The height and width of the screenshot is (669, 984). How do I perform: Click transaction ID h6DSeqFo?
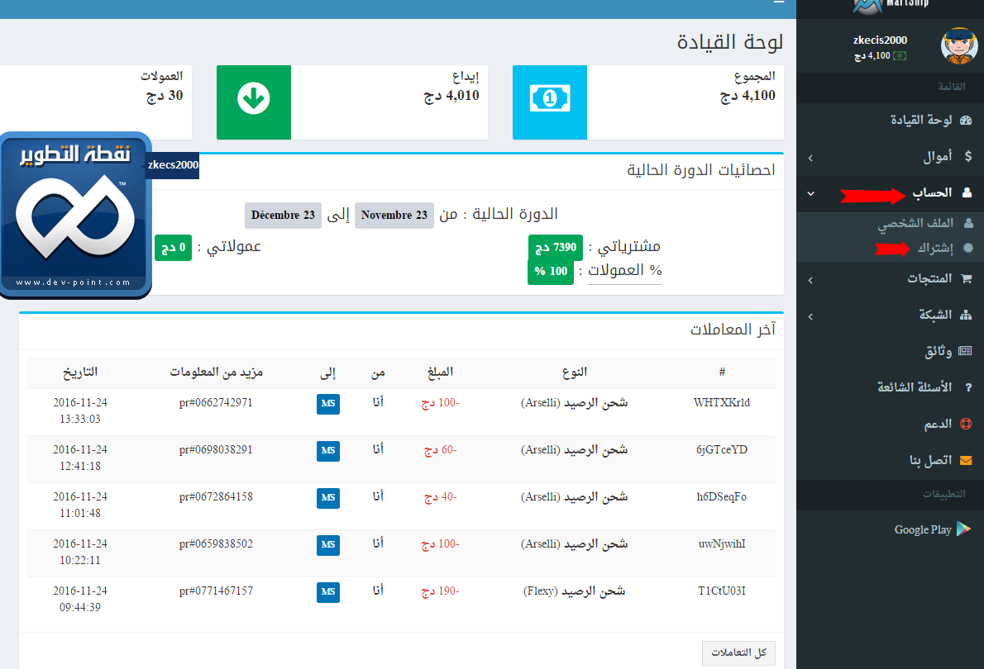point(722,496)
